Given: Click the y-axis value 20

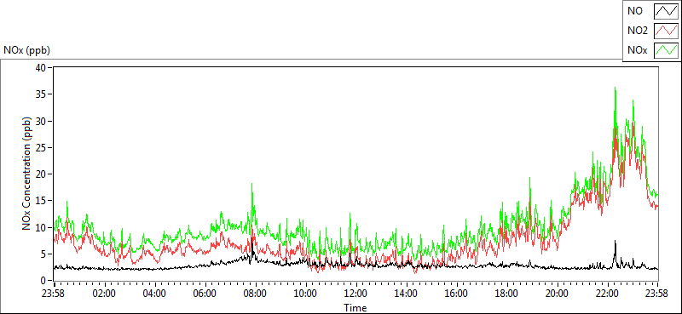Looking at the screenshot, I should click(41, 174).
